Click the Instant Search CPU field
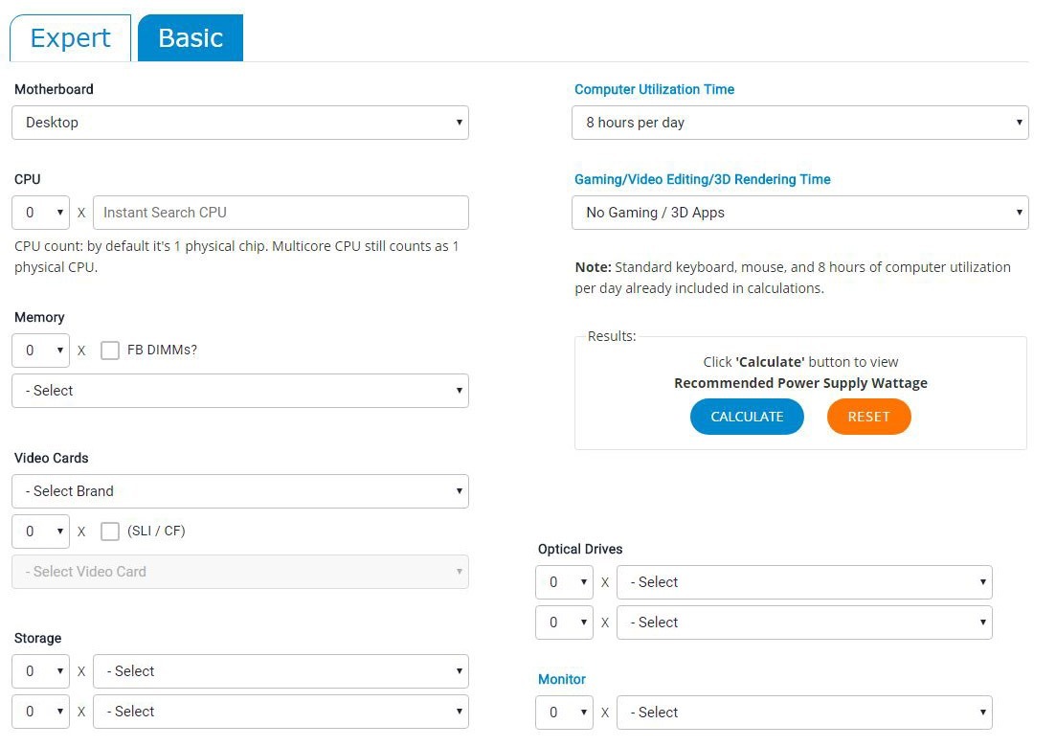1056x747 pixels. click(x=281, y=213)
